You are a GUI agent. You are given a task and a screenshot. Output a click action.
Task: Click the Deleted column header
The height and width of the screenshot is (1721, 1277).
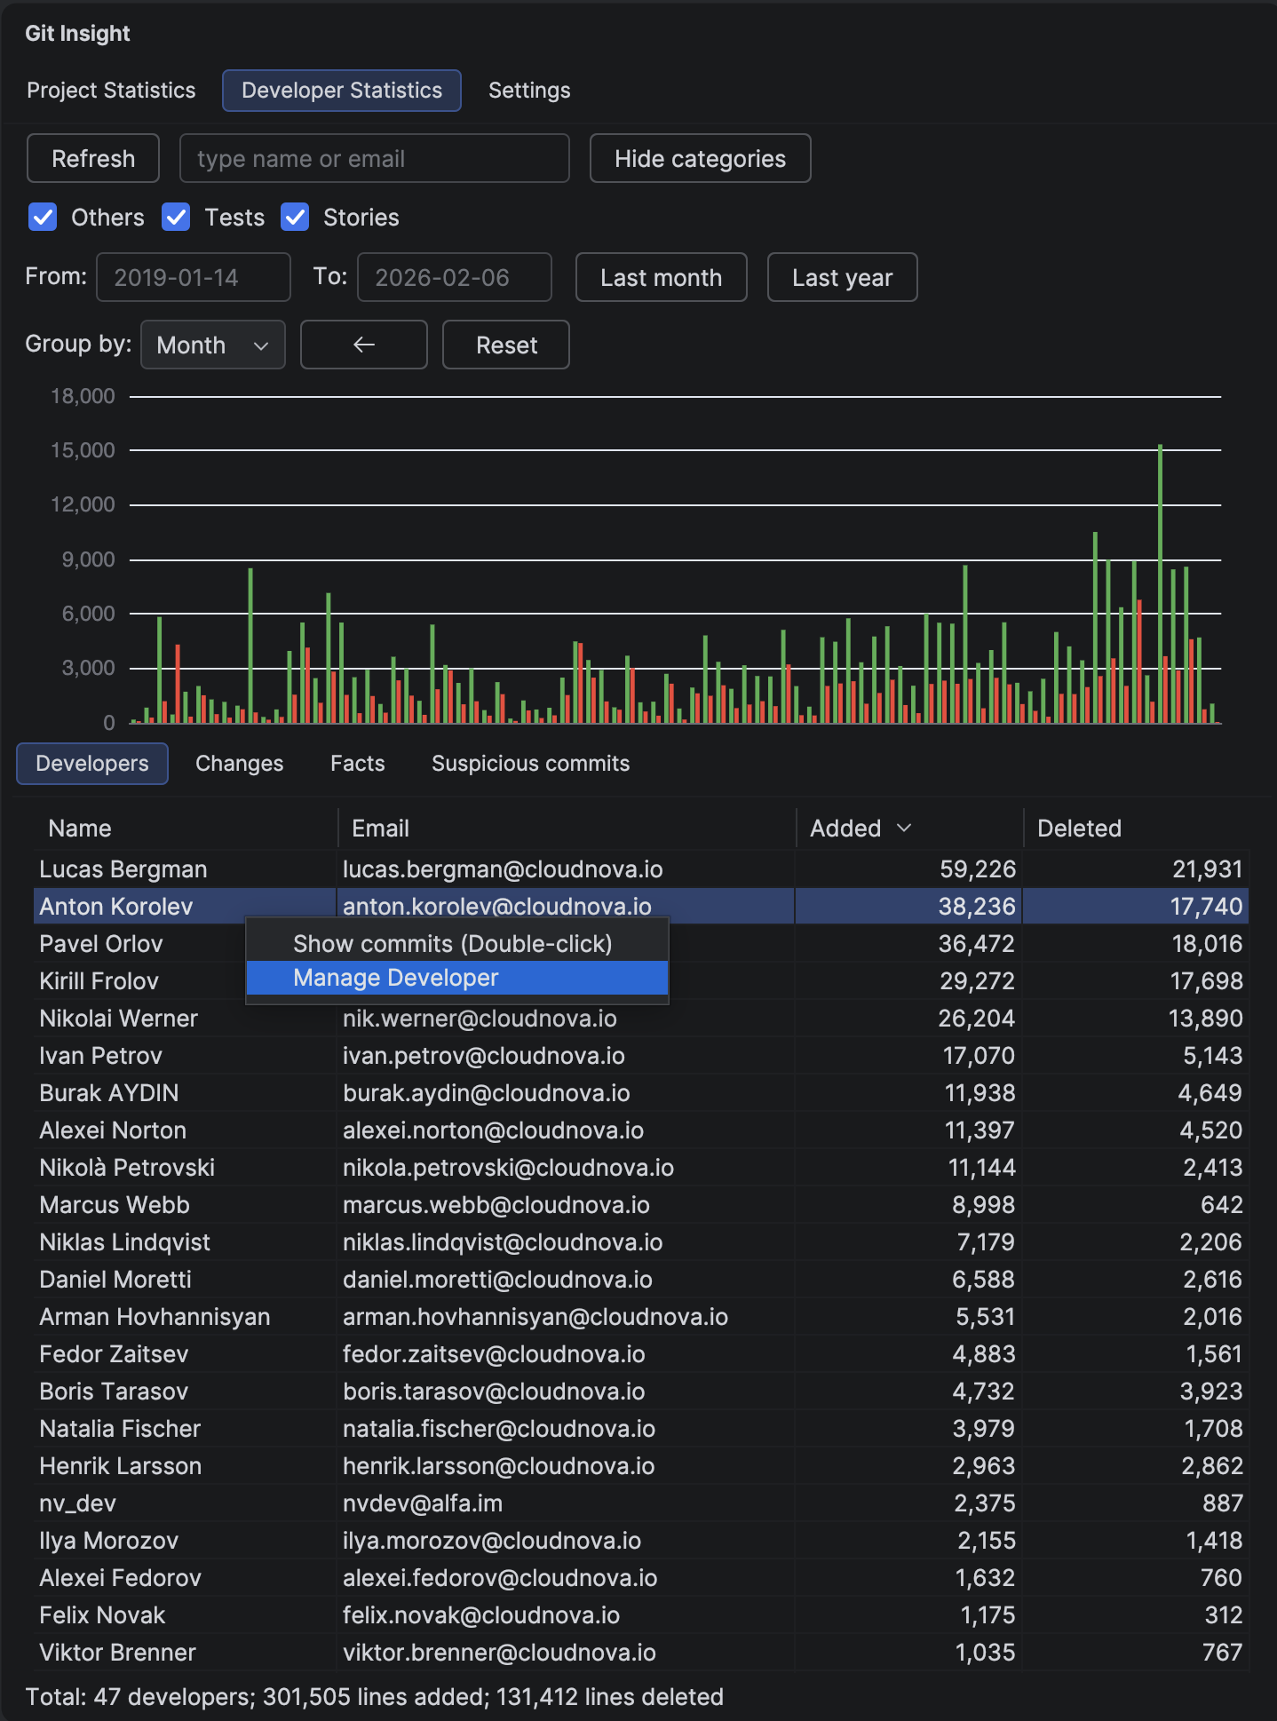1136,828
